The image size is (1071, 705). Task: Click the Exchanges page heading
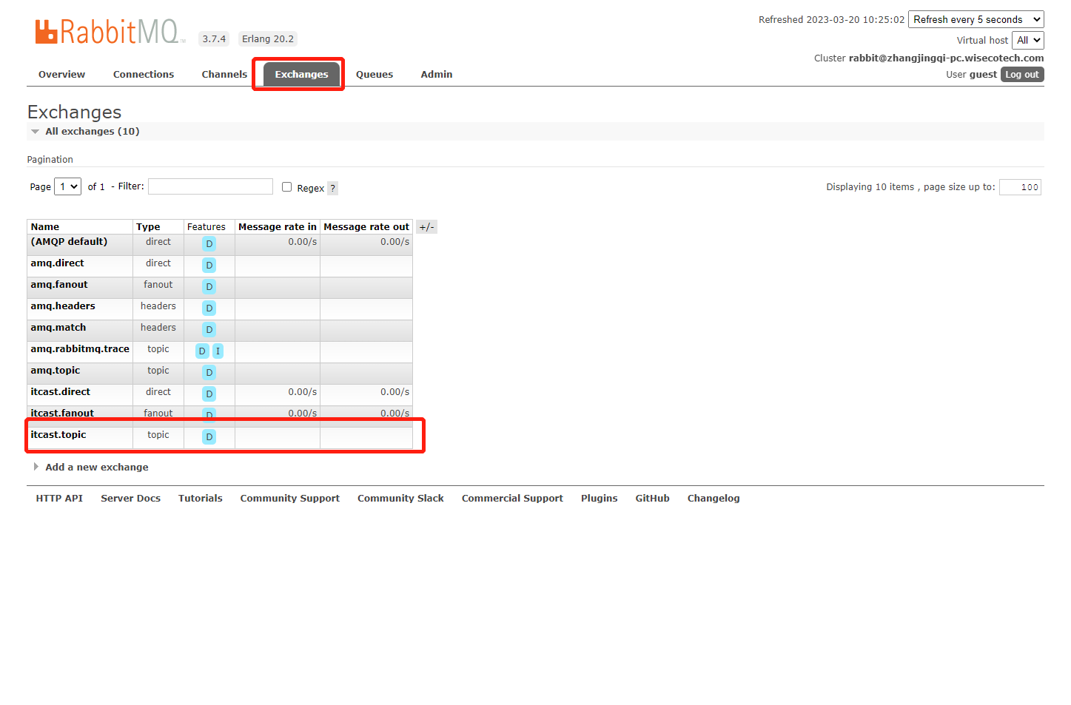(75, 112)
